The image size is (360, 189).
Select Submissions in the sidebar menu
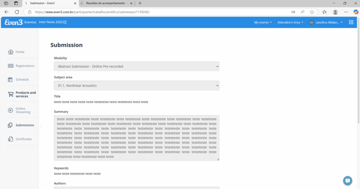click(x=24, y=125)
